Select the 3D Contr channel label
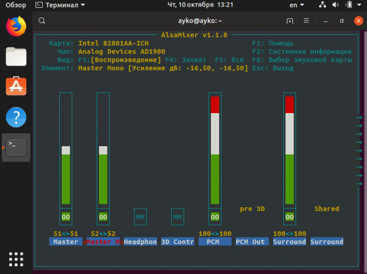Viewport: 367px width, 274px height. (177, 242)
